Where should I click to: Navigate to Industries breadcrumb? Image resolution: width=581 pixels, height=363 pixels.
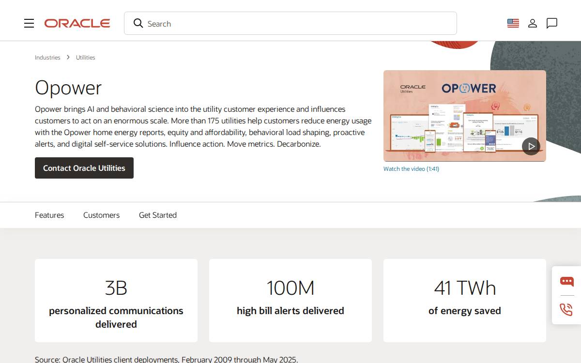click(x=47, y=58)
